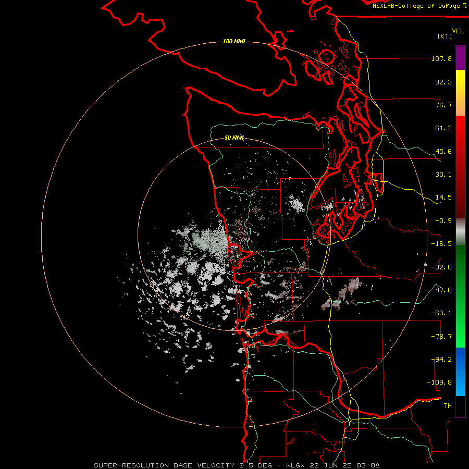469x469 pixels.
Task: Click the 14.5 velocity scale value
Action: point(443,198)
